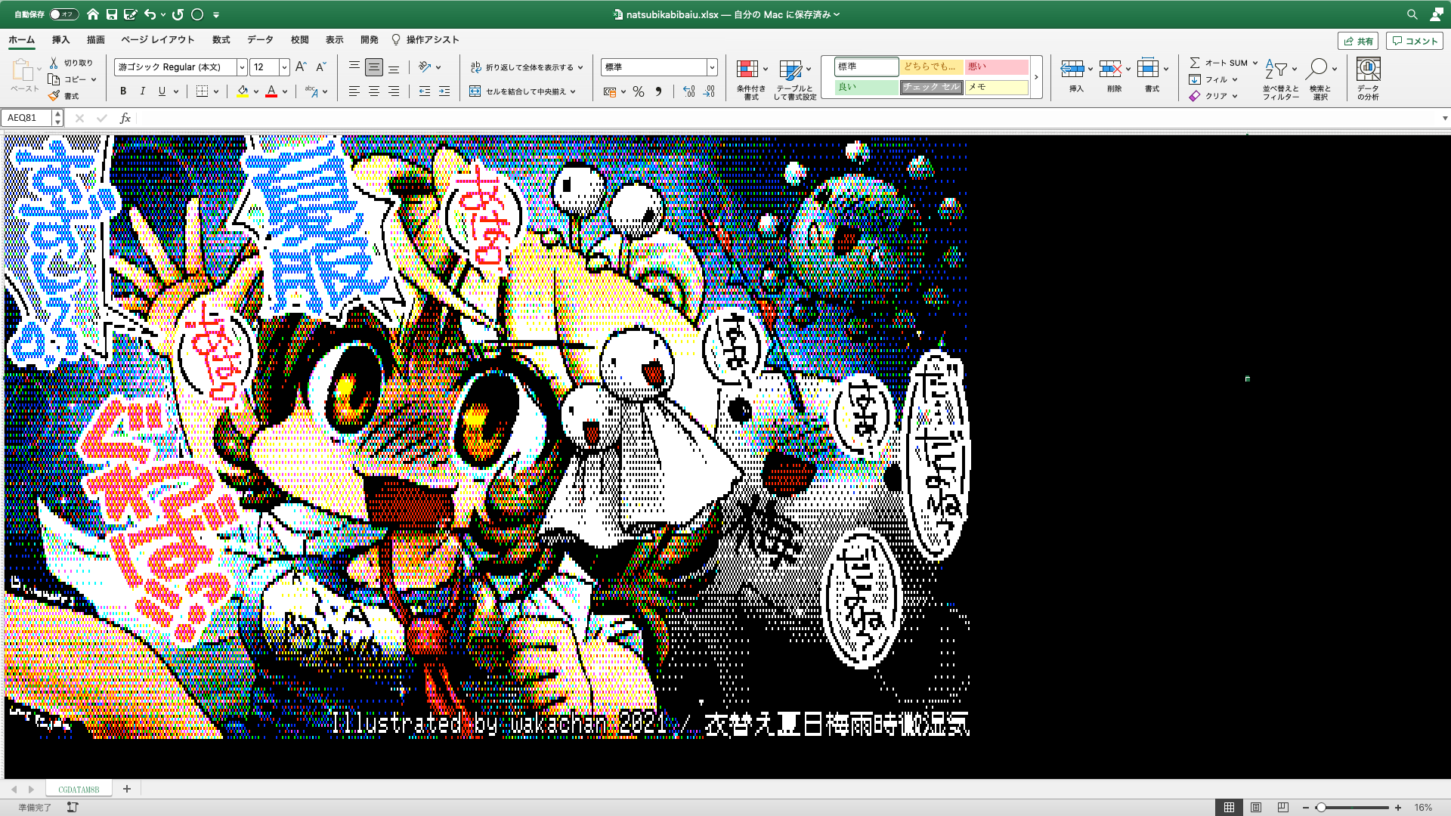The image size is (1451, 816).
Task: Switch to Page Layout view
Action: 1256,808
